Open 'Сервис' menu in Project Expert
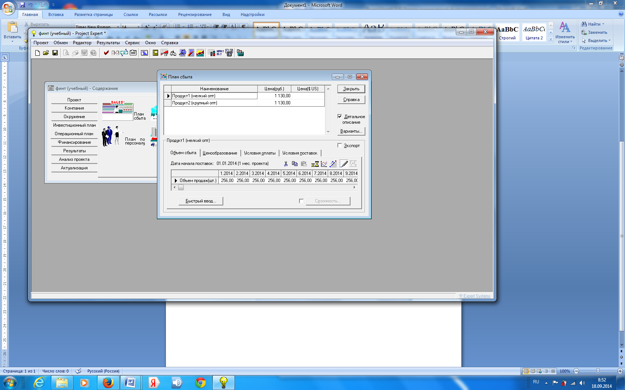625x390 pixels. 132,43
